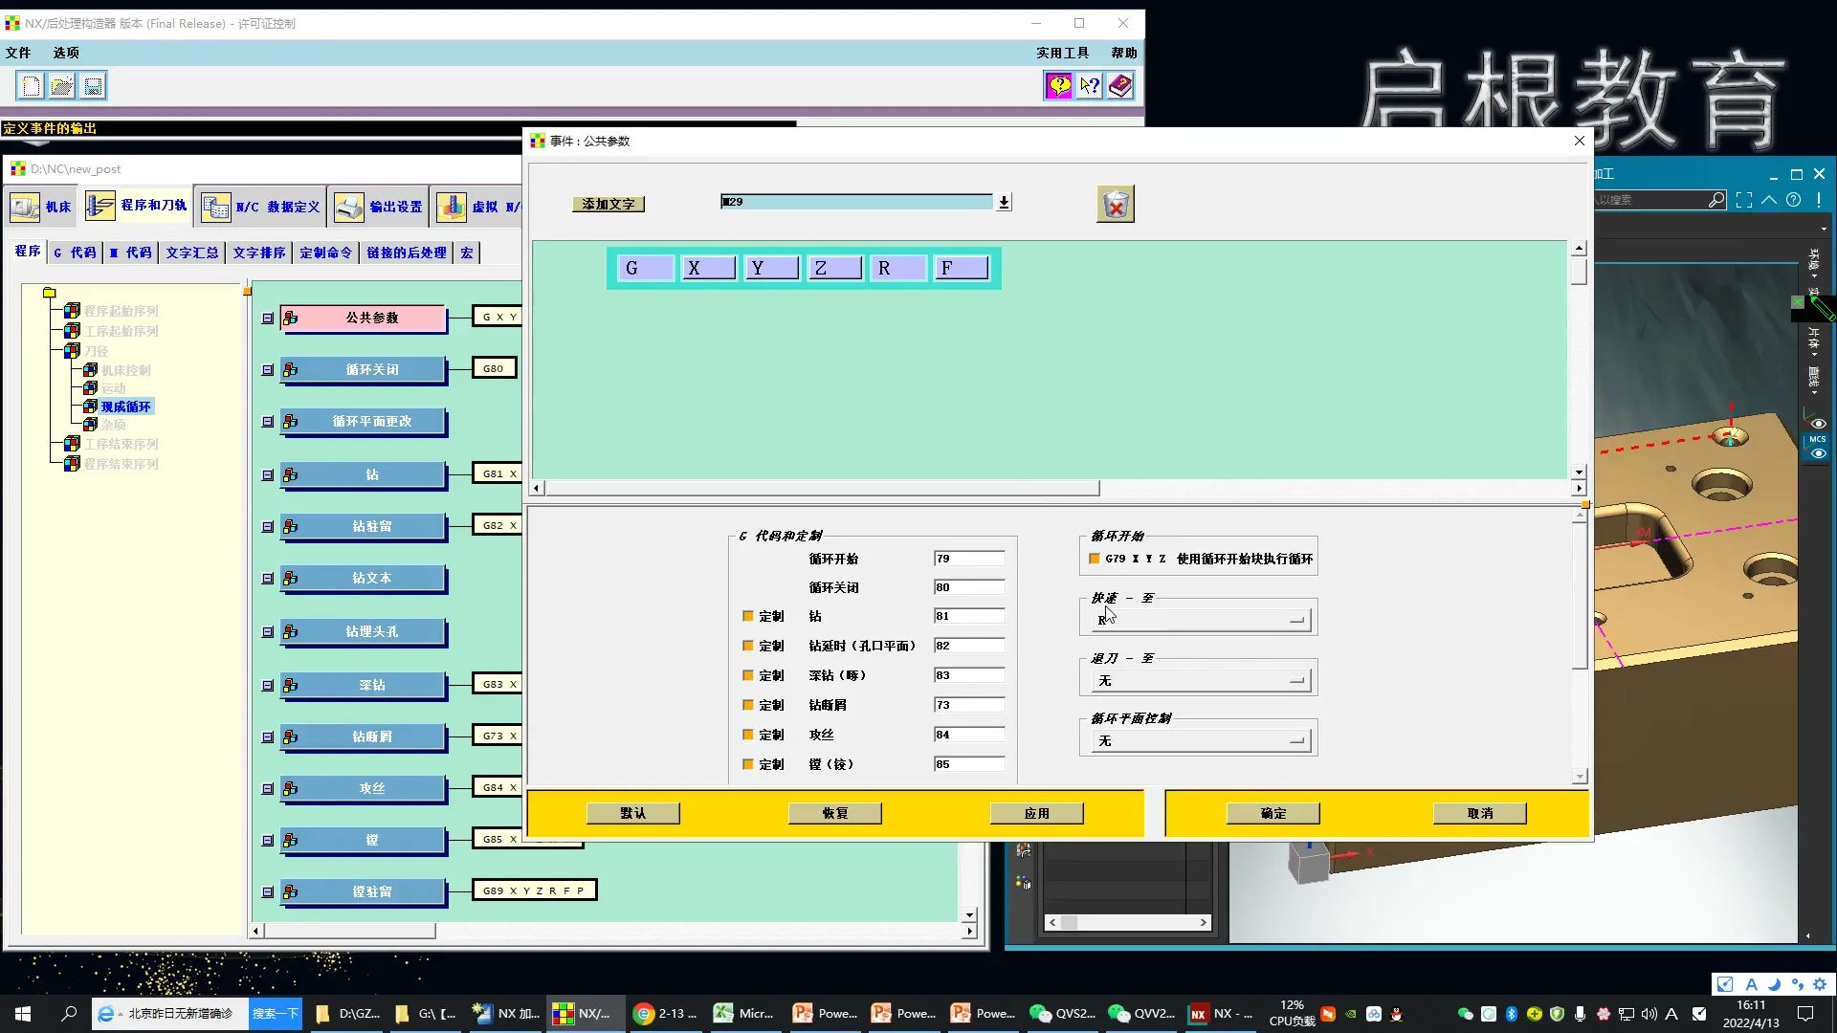Click the trash can delete icon
Screen dimensions: 1837x1033
(x=1116, y=205)
